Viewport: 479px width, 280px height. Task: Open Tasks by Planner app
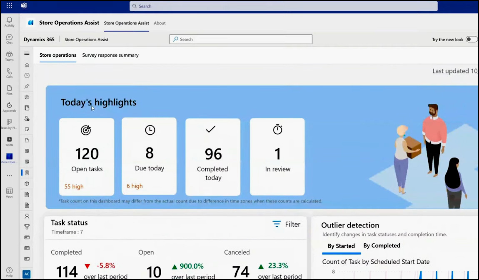point(9,125)
